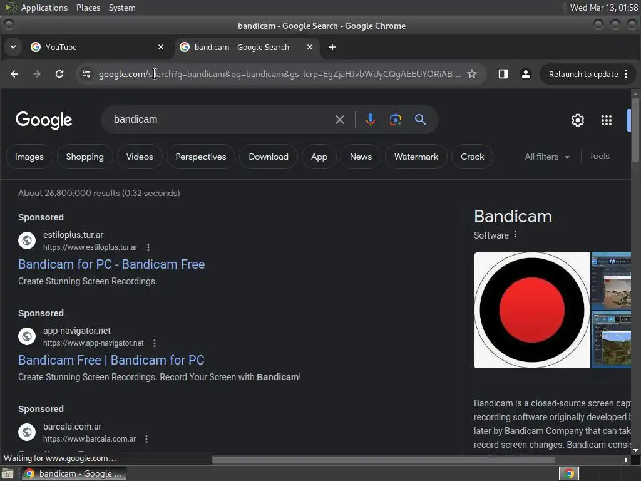Click the vertical scrollbar thumb

(x=635, y=129)
